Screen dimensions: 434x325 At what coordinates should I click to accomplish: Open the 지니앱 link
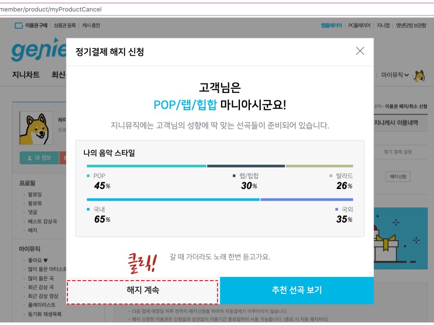(x=383, y=26)
